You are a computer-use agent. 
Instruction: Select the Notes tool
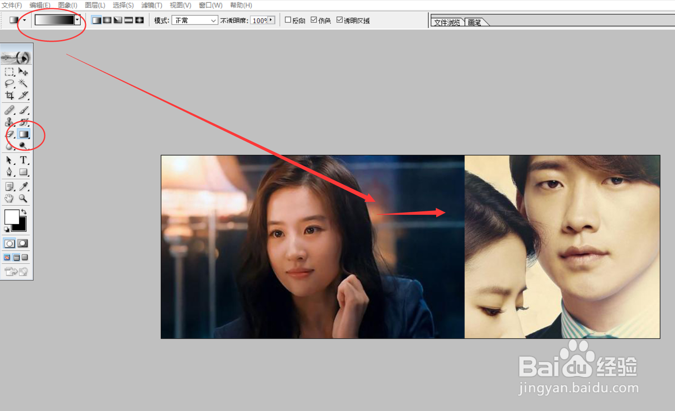tap(9, 186)
